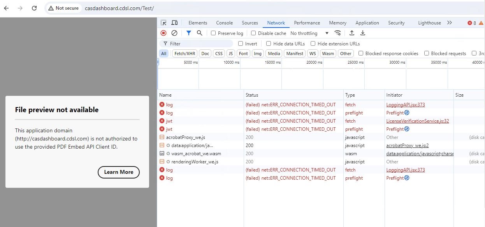The height and width of the screenshot is (227, 485).
Task: Click the Learn More button
Action: pos(118,172)
